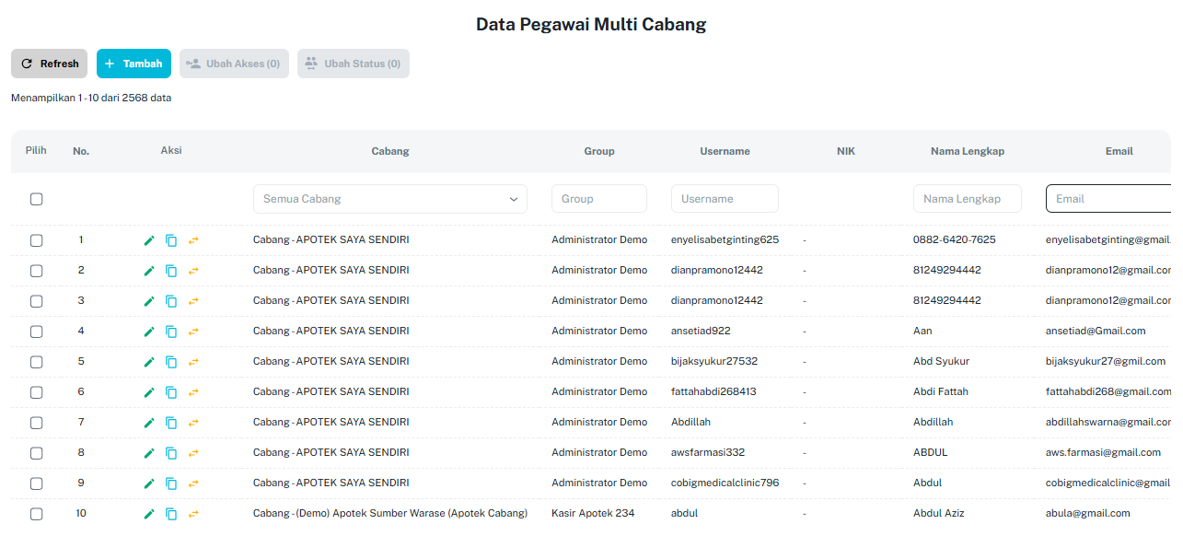
Task: Click the swap icon for awsfarmasi332
Action: (193, 453)
